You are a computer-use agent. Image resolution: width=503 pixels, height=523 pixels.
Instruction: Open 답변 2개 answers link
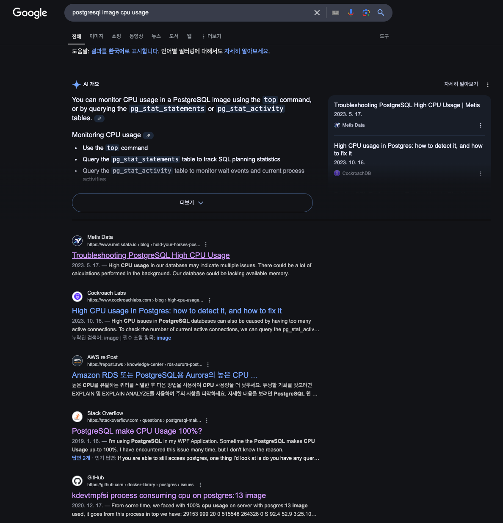coord(81,458)
